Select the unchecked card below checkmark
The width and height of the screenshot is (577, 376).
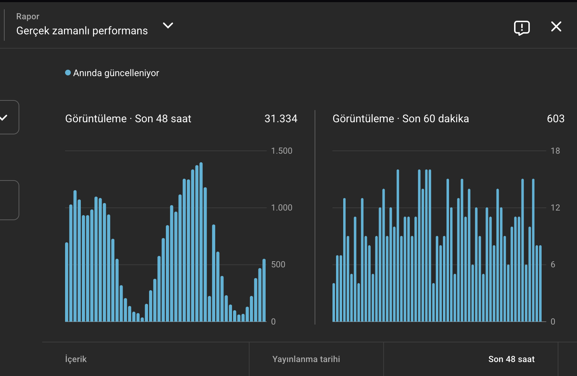8,200
